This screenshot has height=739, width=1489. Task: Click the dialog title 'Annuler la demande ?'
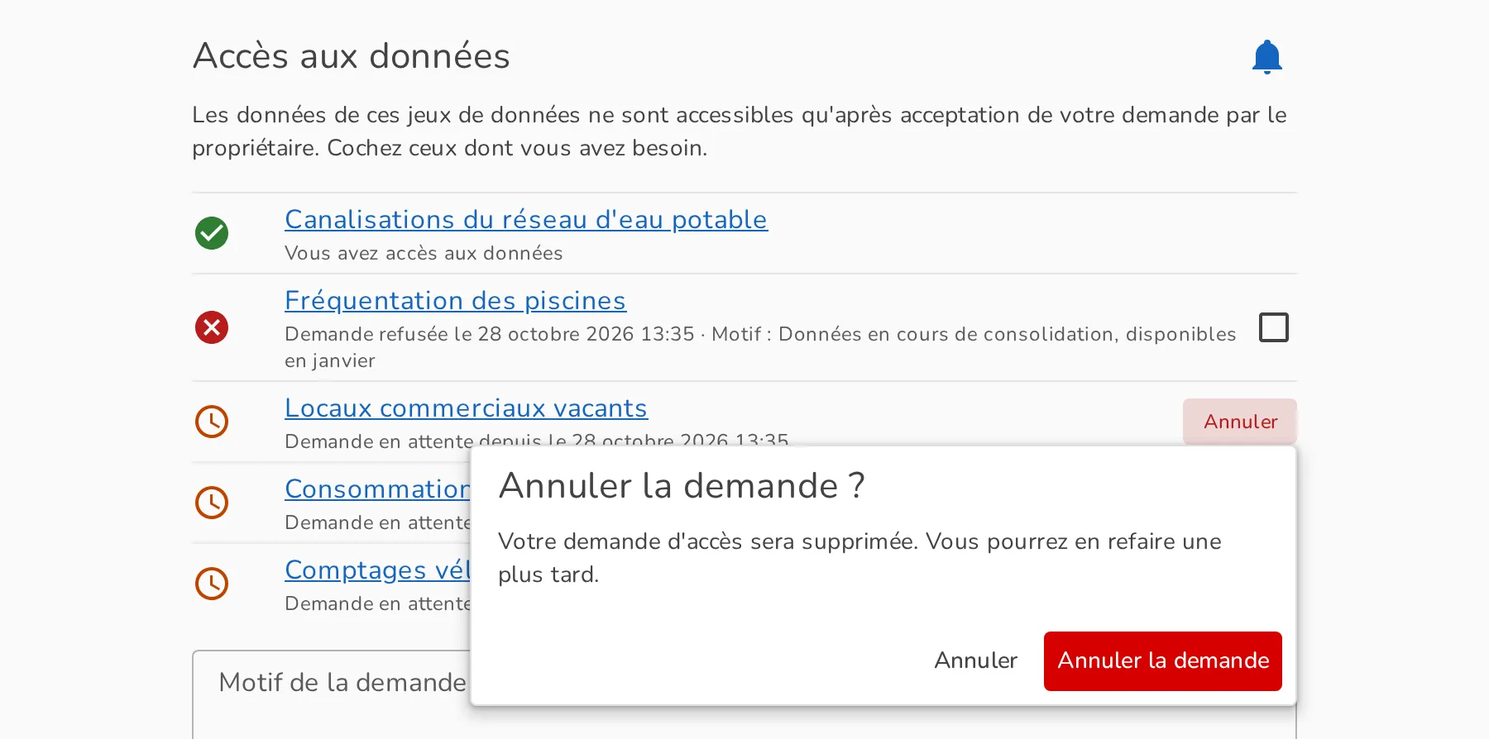682,485
